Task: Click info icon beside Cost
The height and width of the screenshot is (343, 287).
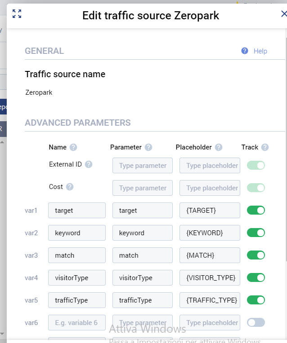Action: point(70,187)
